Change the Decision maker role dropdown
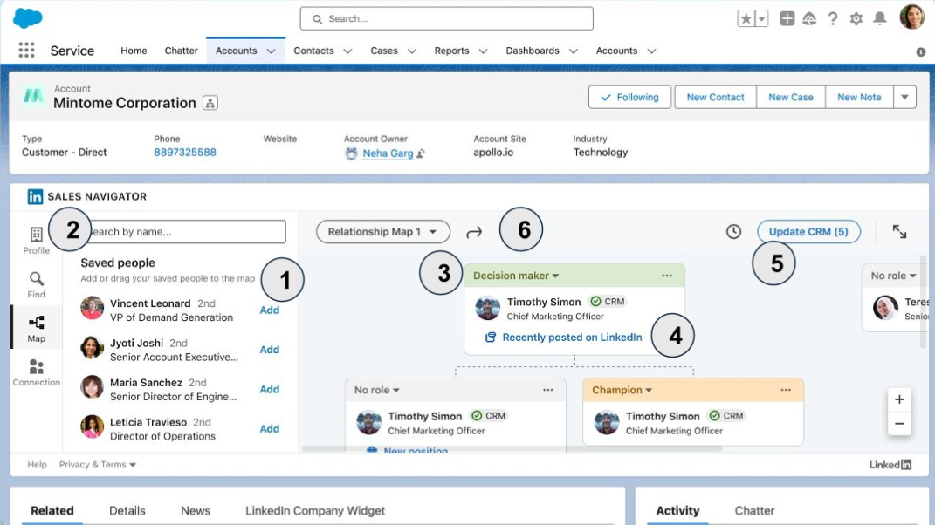The width and height of the screenshot is (935, 525). coord(516,276)
